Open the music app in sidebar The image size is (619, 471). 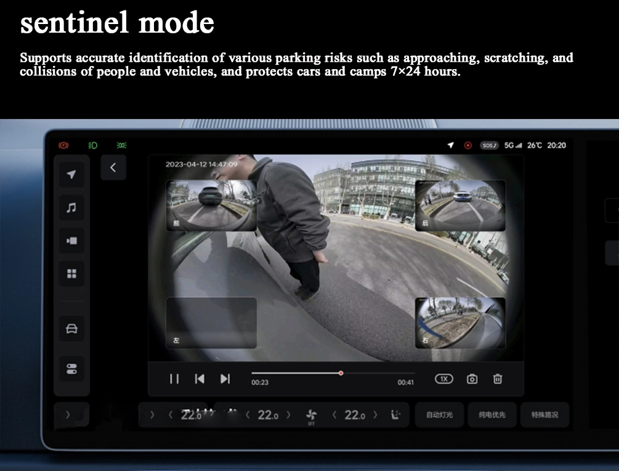[71, 207]
